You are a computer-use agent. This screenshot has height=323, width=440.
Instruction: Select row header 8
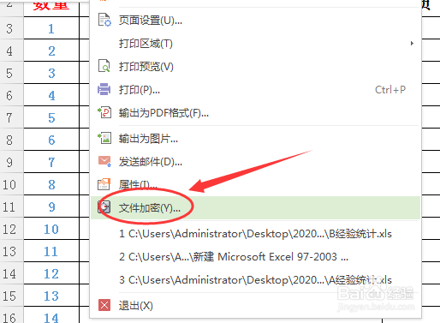pyautogui.click(x=11, y=140)
